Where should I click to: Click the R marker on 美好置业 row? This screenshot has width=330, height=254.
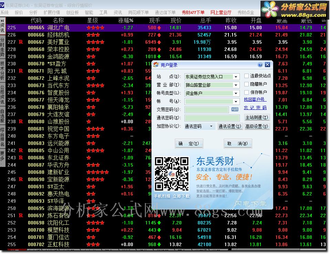[x=21, y=42]
